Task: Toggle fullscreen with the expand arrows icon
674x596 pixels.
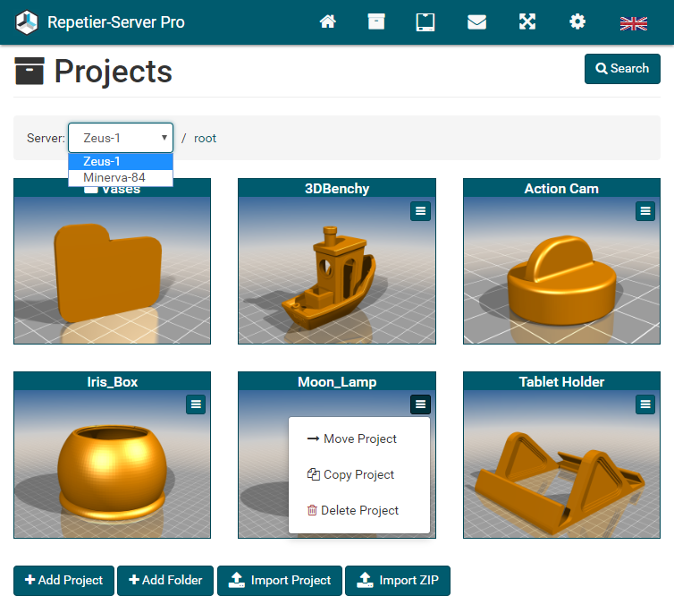Action: [527, 22]
